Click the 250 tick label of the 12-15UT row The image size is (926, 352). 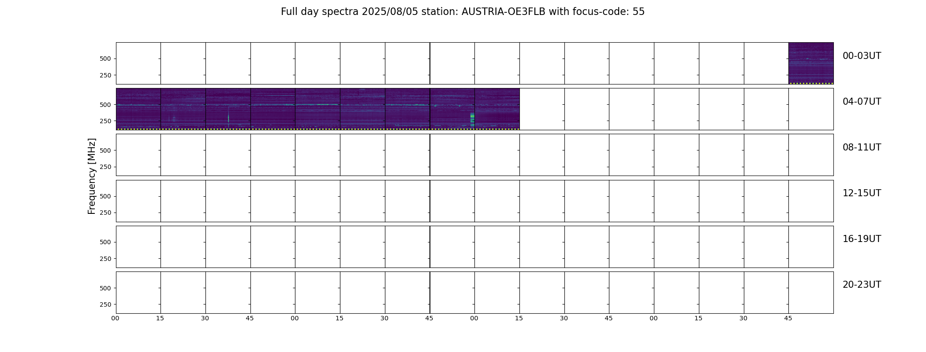click(105, 213)
